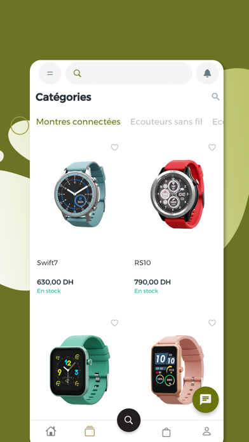The height and width of the screenshot is (442, 249).
Task: Tap the black floating search button
Action: coord(128,420)
